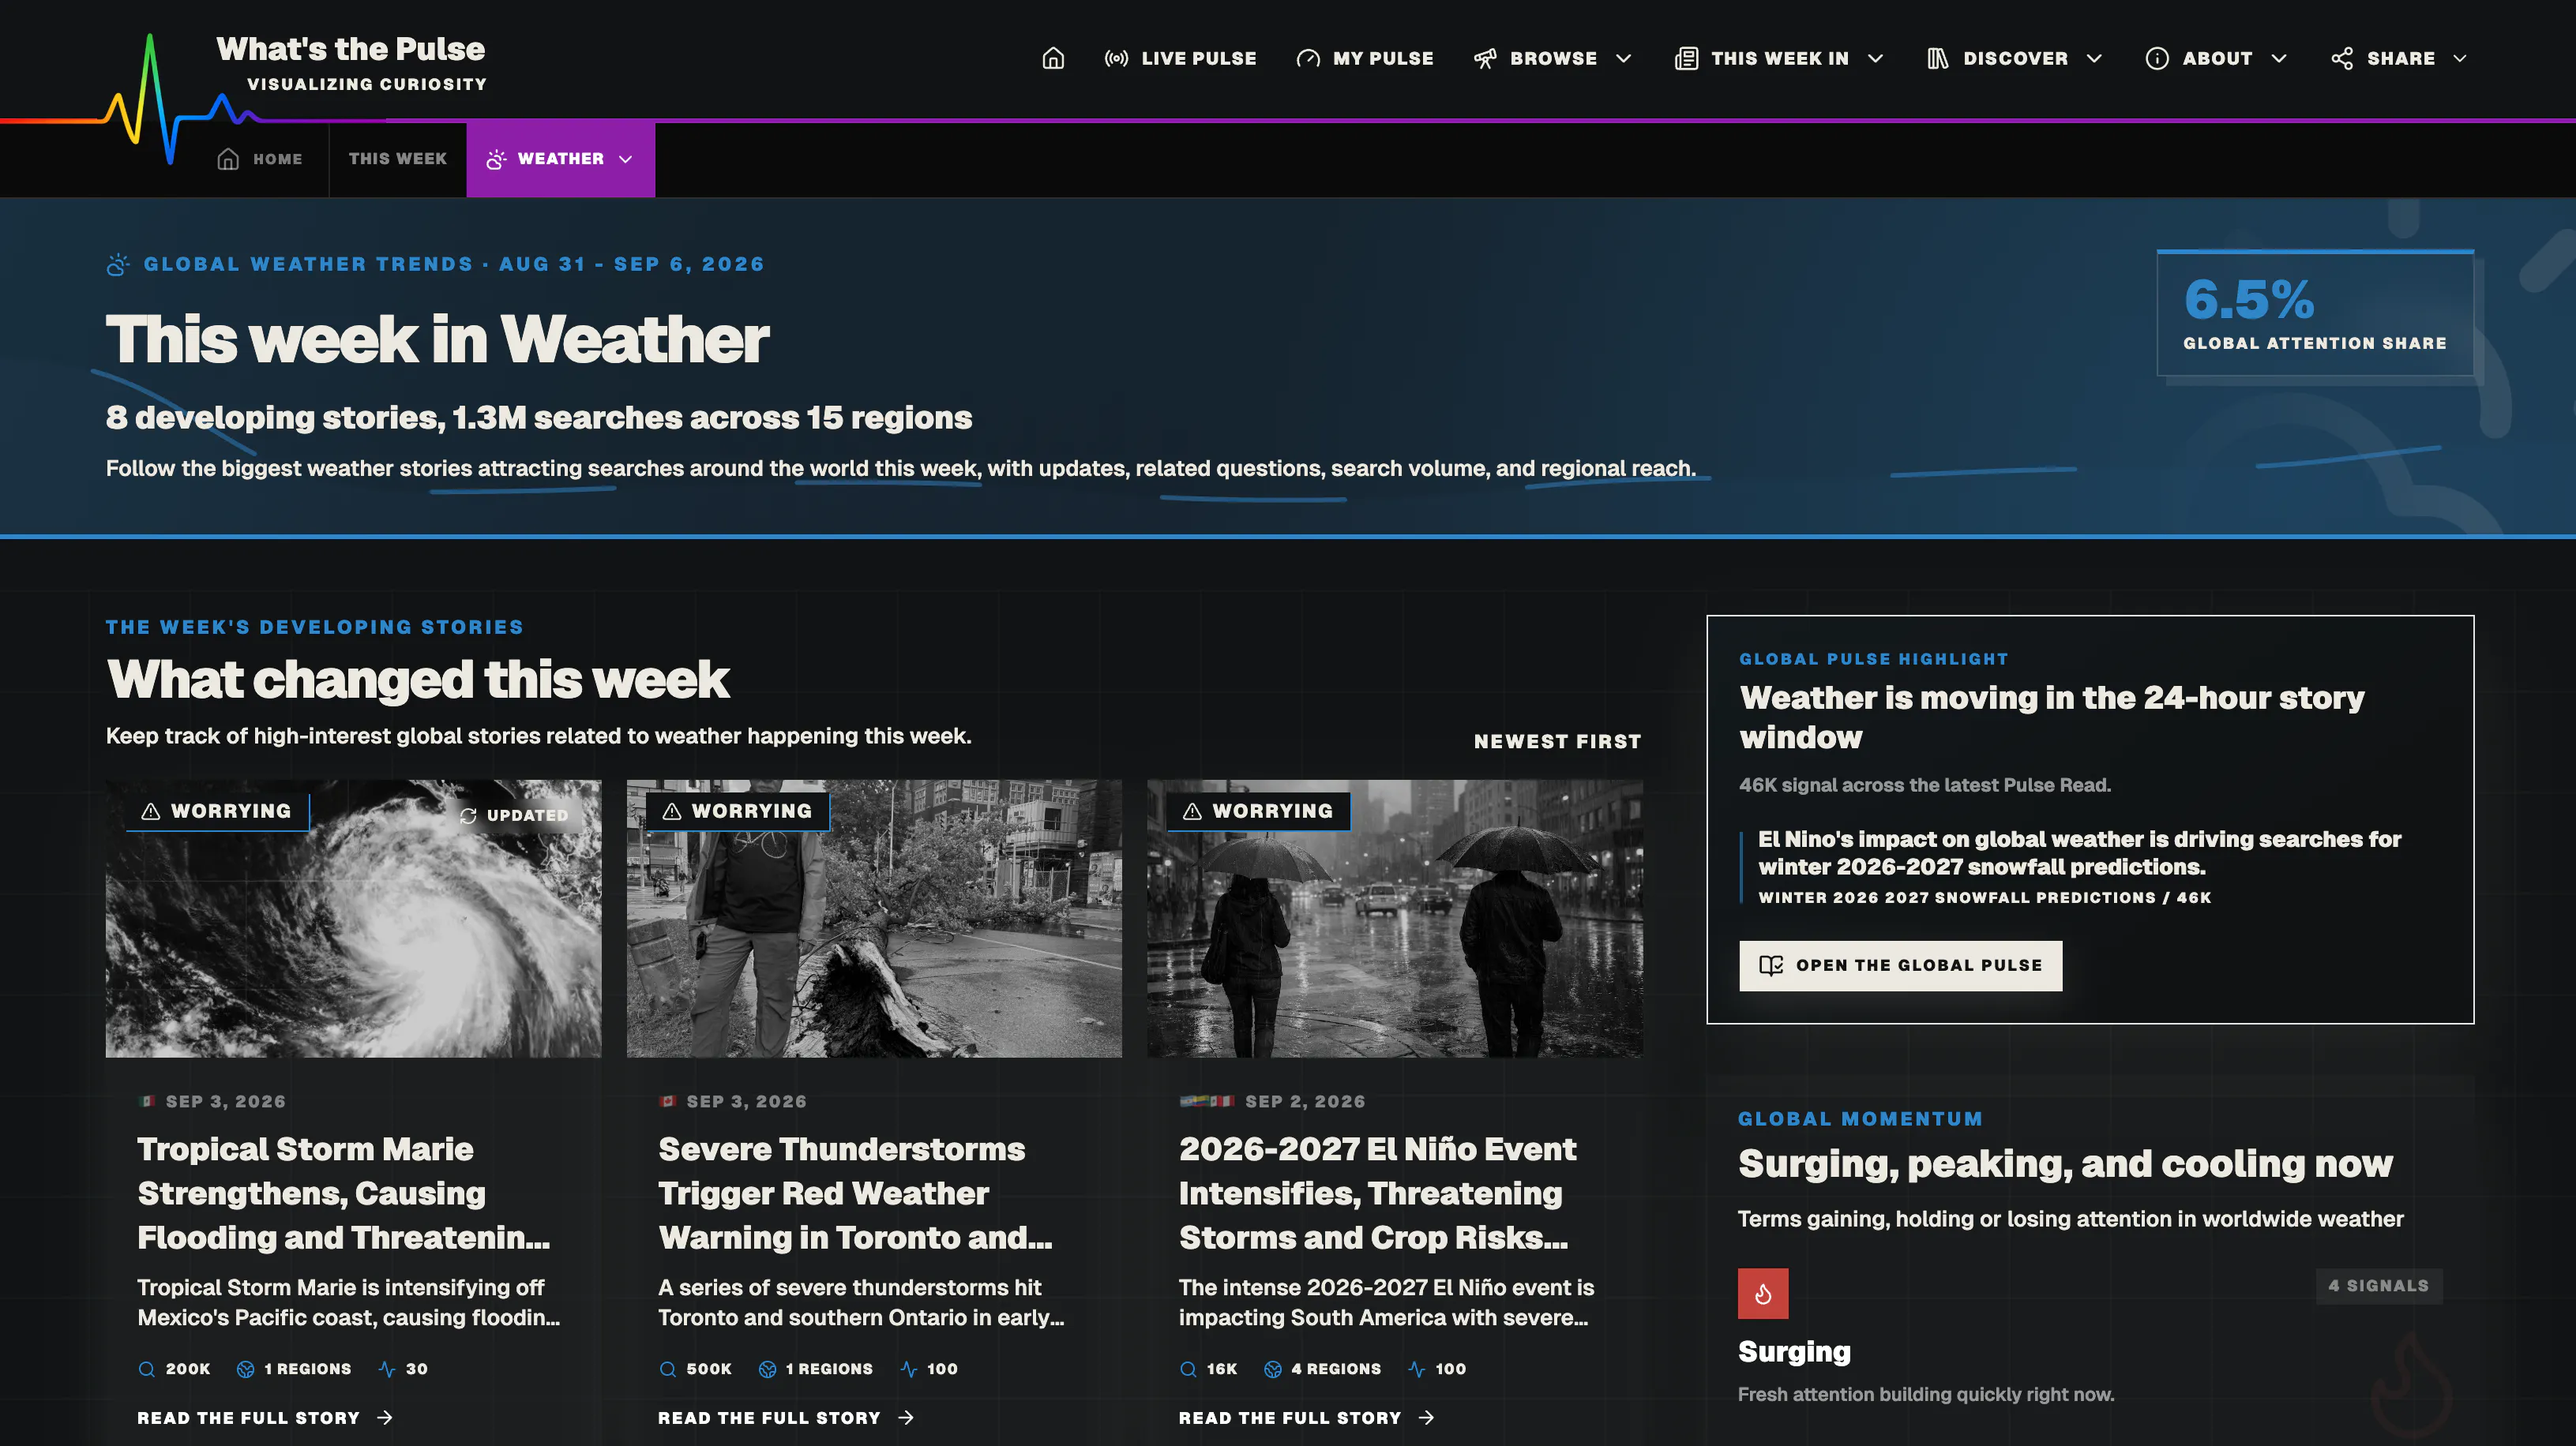The height and width of the screenshot is (1446, 2576).
Task: Click the globe icon on Tropical Storm Marie card
Action: (245, 1369)
